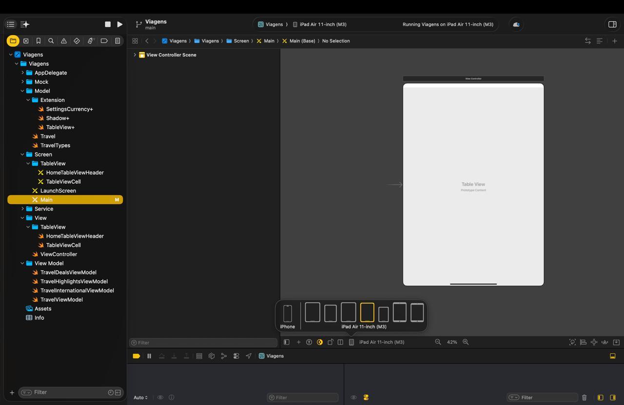Click the Simulate Location icon in debug bar
The image size is (624, 405).
[249, 356]
